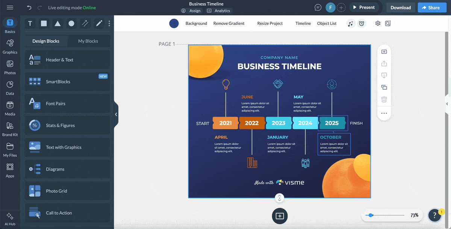Open the comments bubble icon
This screenshot has width=451, height=229.
tap(318, 7)
